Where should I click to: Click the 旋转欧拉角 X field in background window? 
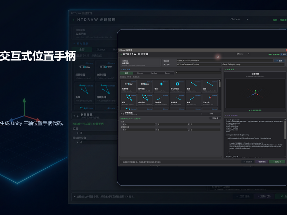pyautogui.click(x=98, y=142)
